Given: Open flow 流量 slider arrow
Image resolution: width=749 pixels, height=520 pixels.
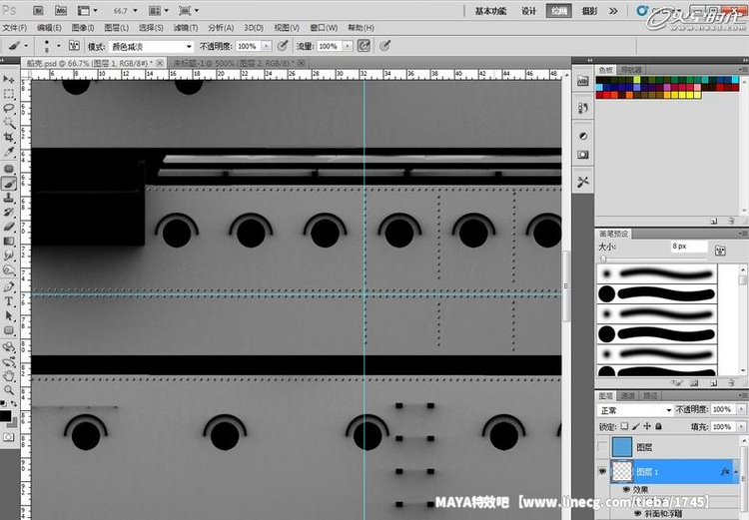Looking at the screenshot, I should 348,46.
